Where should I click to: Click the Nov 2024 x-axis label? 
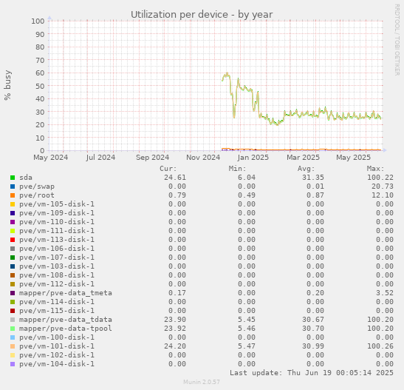(203, 158)
